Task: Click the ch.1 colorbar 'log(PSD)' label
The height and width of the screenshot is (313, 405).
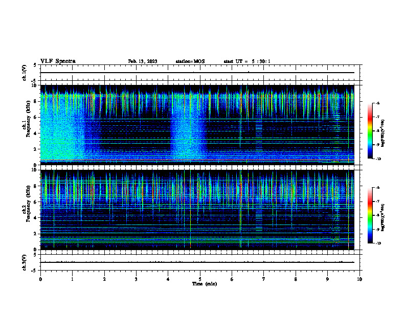Action: [x=383, y=133]
